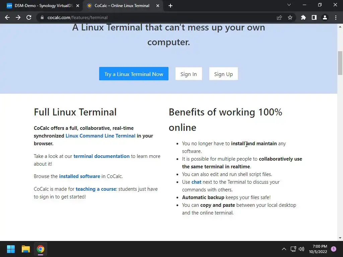Bookmark this page with the star icon
The width and height of the screenshot is (343, 257).
tap(290, 17)
